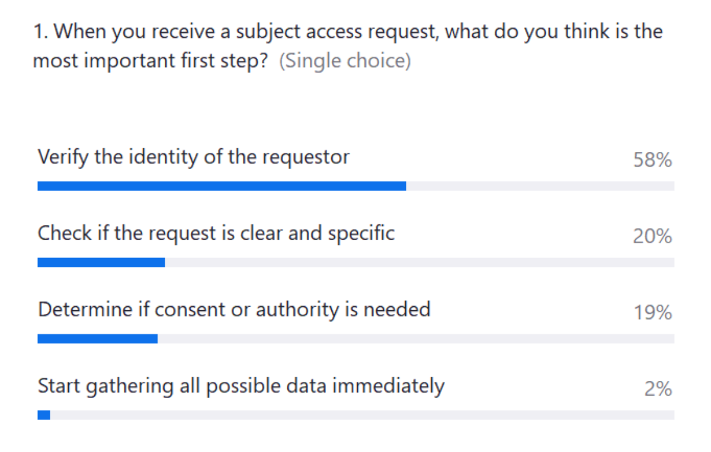Click the "(Single choice)" label
Screen dimensions: 711x452
click(345, 62)
